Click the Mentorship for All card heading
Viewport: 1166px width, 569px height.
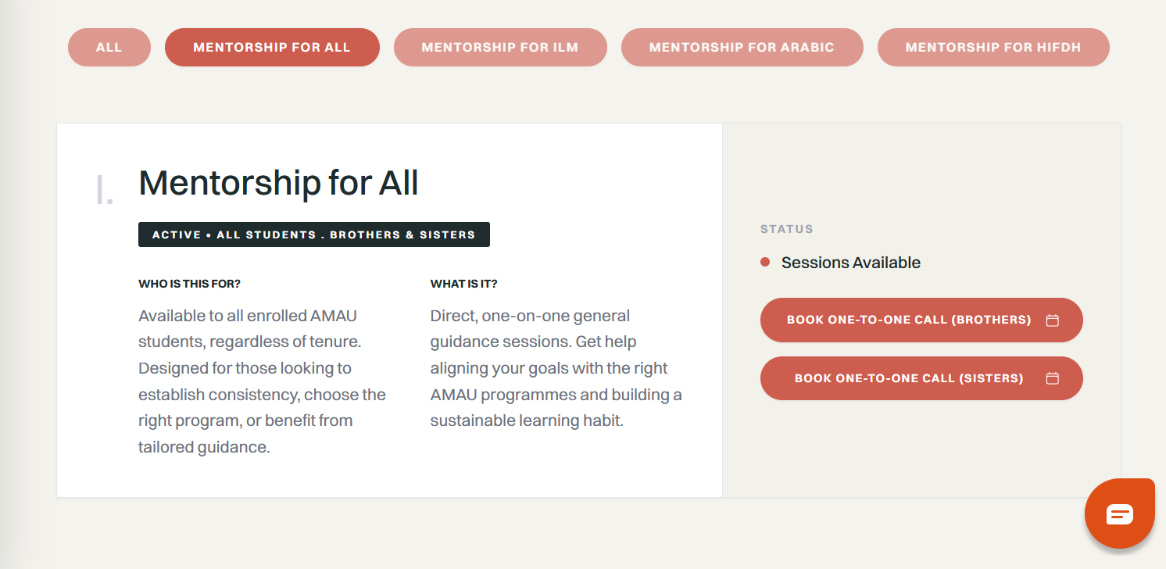coord(278,183)
